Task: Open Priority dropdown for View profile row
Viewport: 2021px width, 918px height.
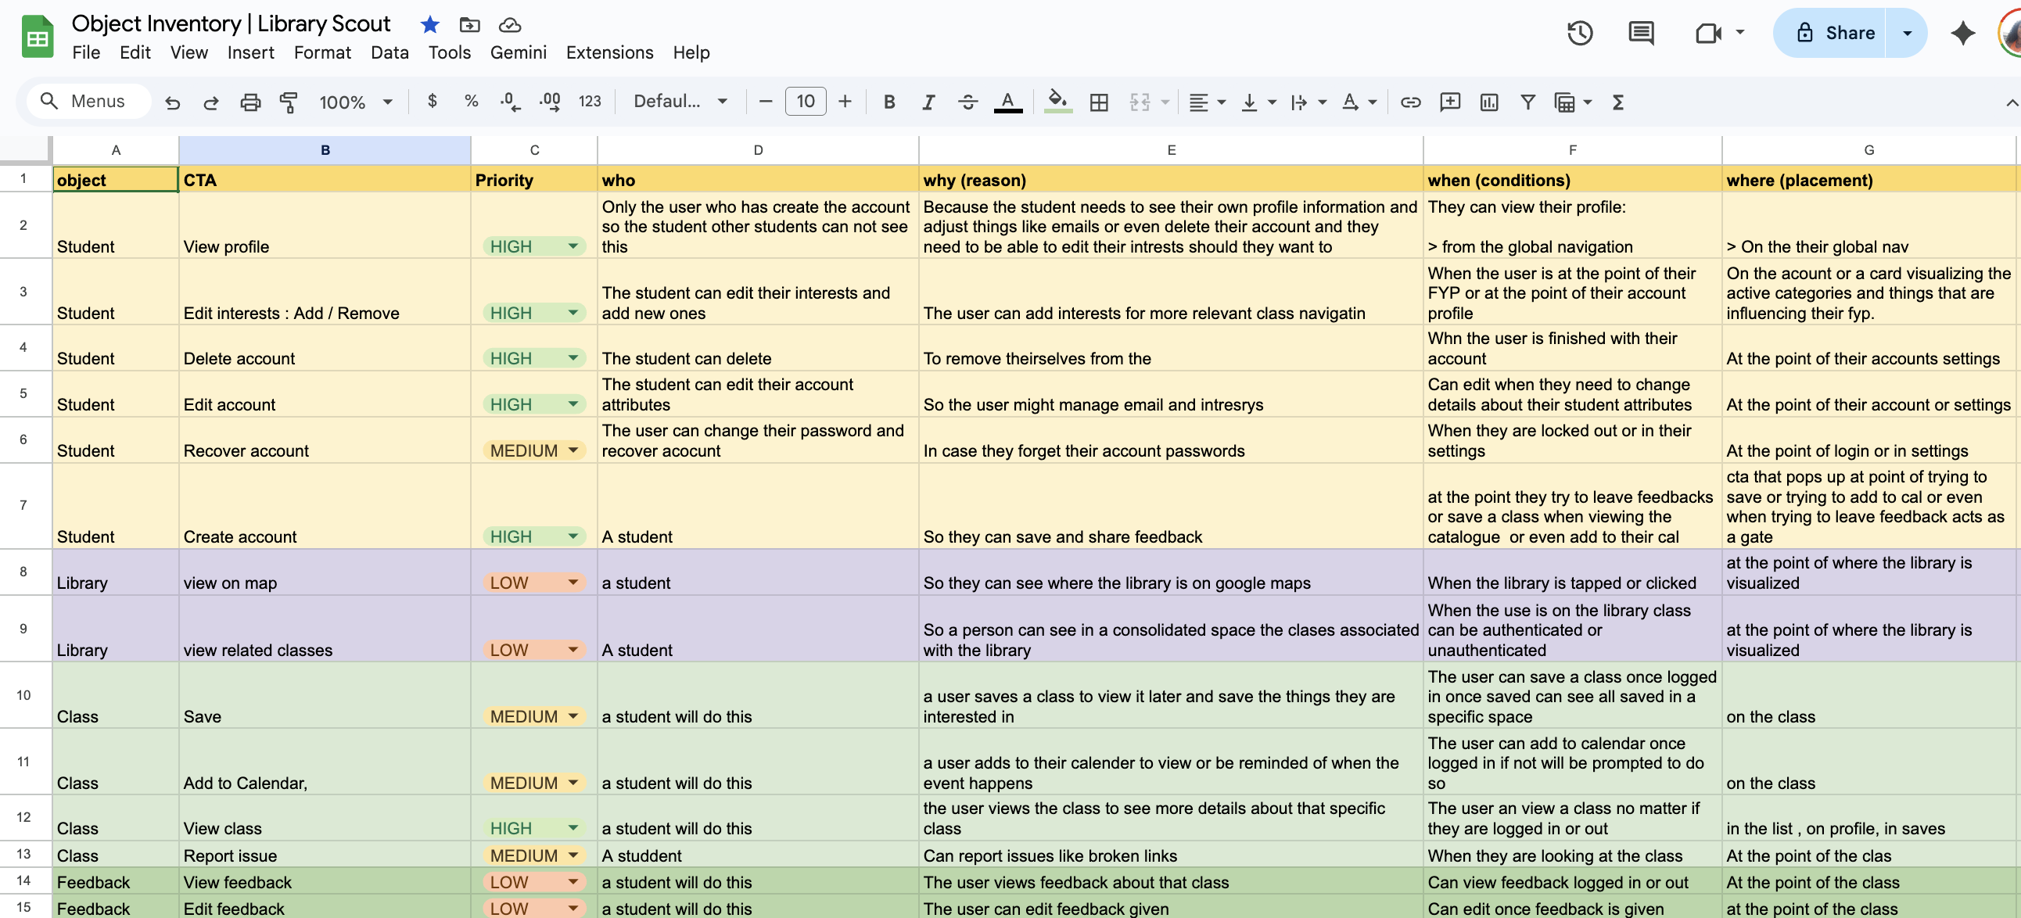Action: point(534,246)
